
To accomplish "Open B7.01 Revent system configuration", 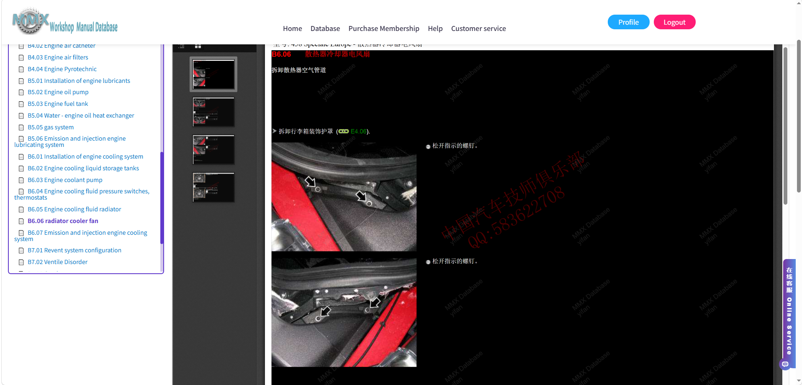I will [x=75, y=250].
